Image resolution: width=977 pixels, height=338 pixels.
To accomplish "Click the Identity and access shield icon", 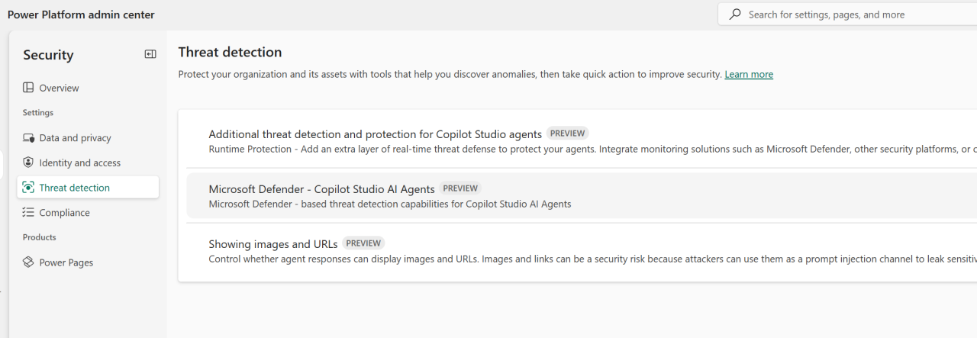I will (x=28, y=163).
